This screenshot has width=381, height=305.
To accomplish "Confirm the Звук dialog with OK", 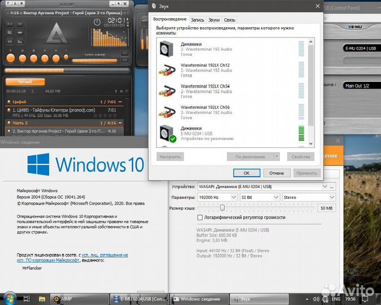I will click(x=247, y=173).
